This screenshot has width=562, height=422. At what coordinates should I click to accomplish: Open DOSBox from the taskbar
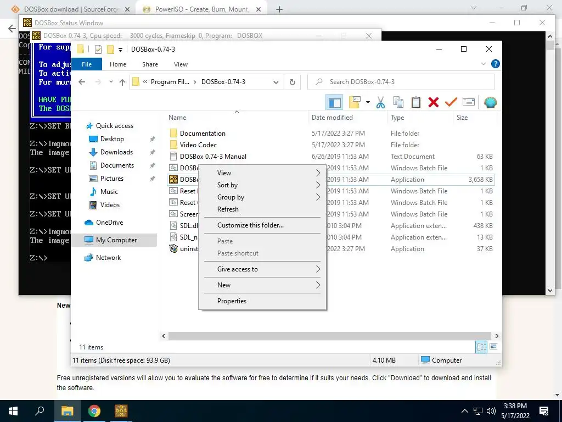click(121, 411)
